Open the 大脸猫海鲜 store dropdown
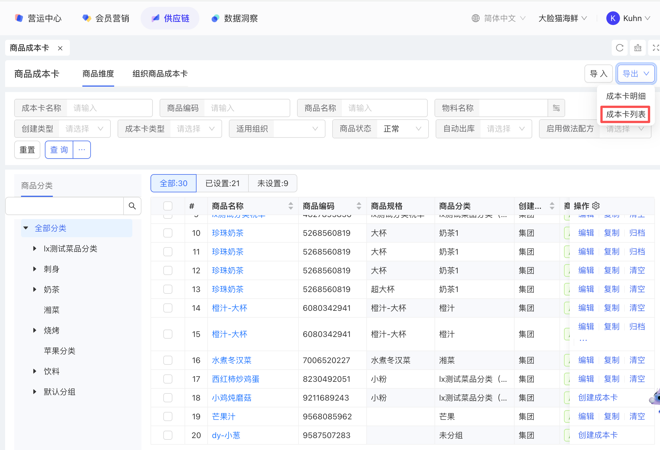Image resolution: width=660 pixels, height=450 pixels. coord(562,18)
